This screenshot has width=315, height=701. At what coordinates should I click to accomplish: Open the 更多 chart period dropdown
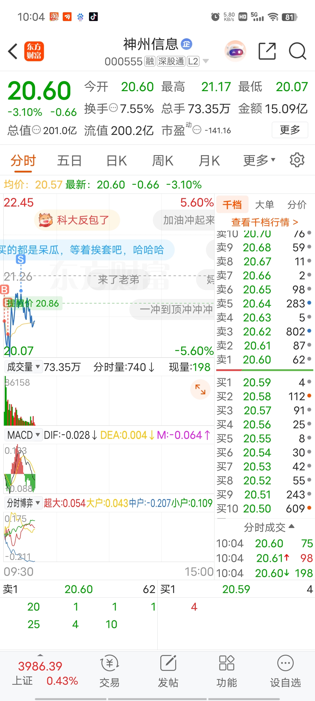tap(259, 160)
